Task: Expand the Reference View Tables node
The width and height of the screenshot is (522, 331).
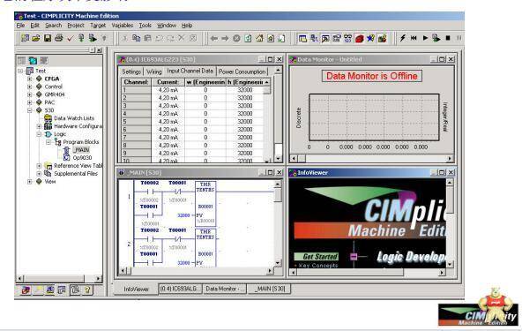Action: click(39, 166)
